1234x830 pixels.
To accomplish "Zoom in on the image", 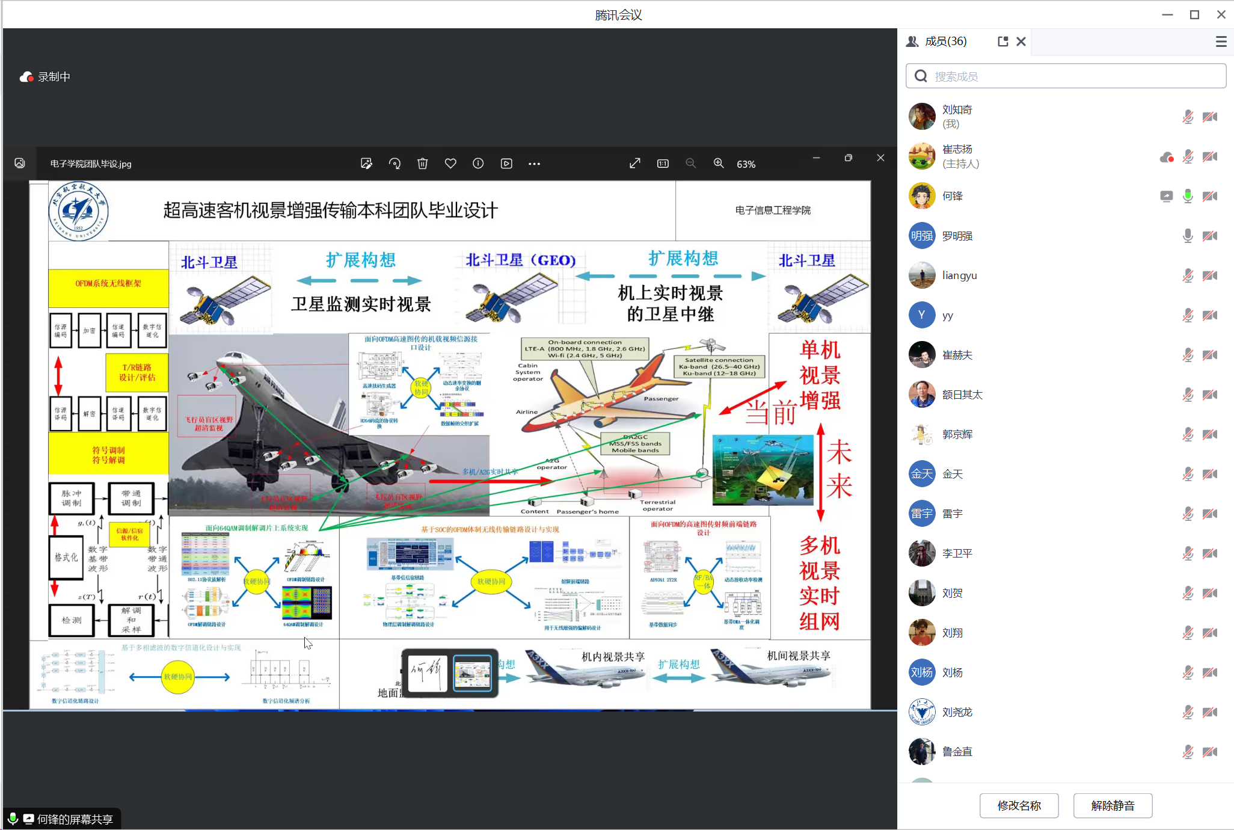I will 718,163.
